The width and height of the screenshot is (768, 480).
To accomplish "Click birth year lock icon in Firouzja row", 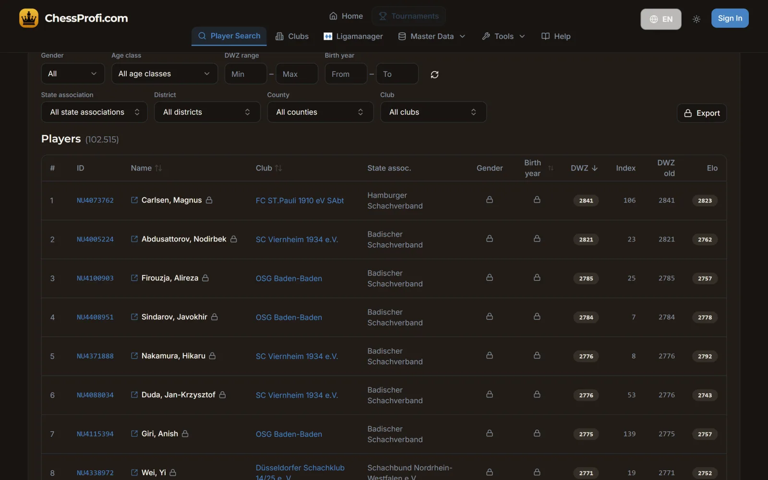I will (537, 277).
